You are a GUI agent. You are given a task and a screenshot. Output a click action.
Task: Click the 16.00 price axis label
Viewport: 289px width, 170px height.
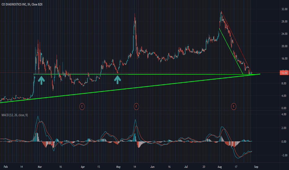point(284,58)
